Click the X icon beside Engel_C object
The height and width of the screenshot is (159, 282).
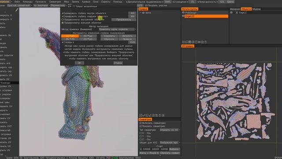coord(237,13)
